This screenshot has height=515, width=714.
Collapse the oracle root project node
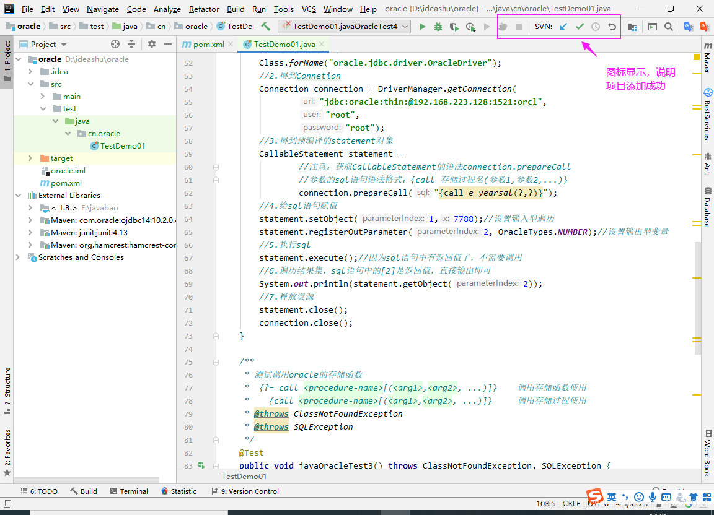[x=19, y=59]
